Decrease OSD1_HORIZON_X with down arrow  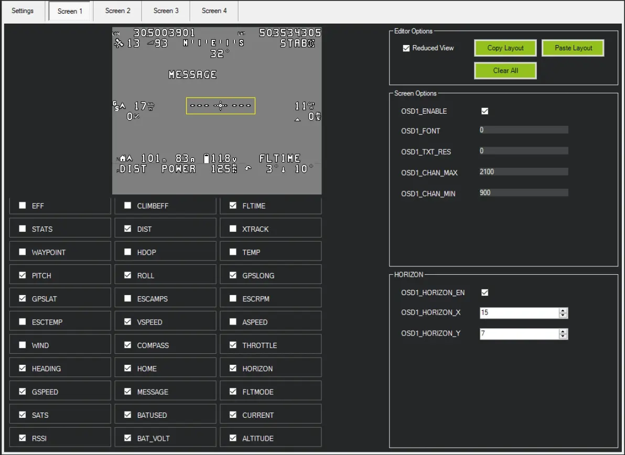pyautogui.click(x=563, y=315)
